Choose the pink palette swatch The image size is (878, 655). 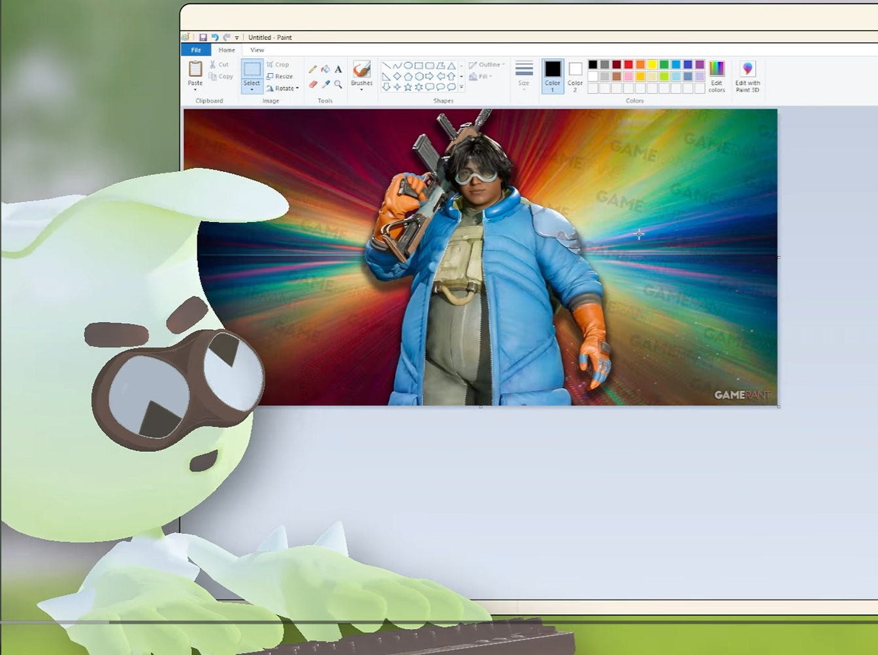(x=628, y=76)
